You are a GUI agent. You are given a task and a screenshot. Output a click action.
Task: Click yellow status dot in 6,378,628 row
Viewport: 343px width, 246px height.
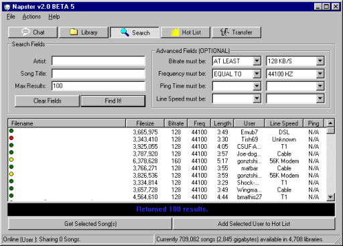coord(11,160)
